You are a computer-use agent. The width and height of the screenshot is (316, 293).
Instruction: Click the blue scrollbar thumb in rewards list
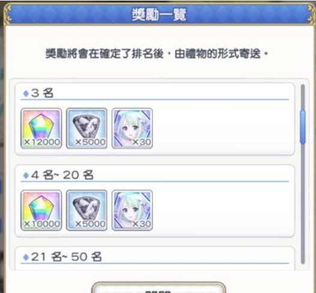click(x=303, y=127)
